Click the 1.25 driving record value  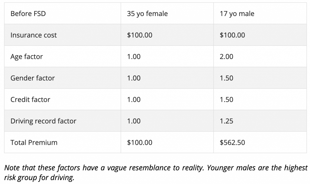pyautogui.click(x=226, y=121)
